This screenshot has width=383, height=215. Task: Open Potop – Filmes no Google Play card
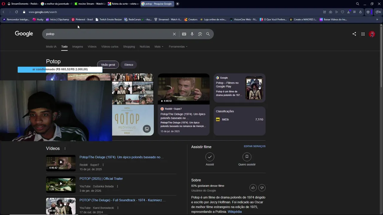(x=239, y=88)
